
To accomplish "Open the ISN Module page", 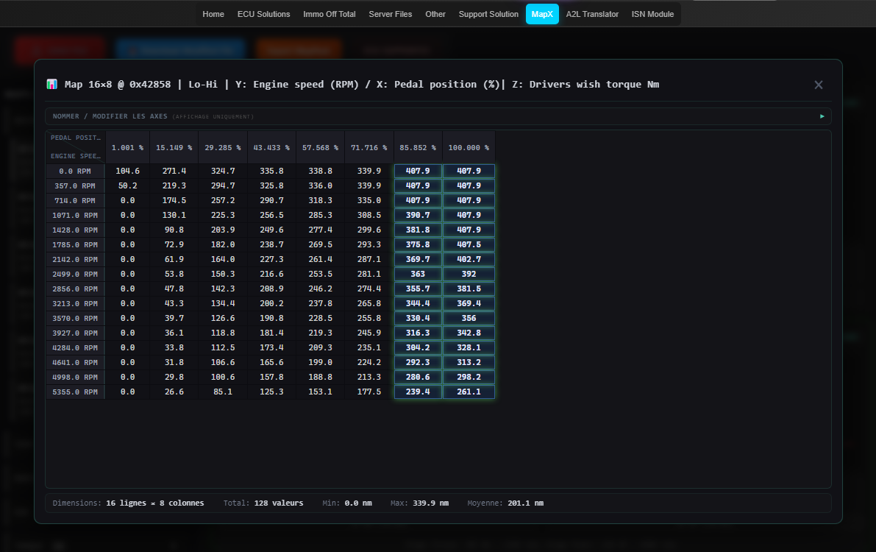I will [x=652, y=14].
